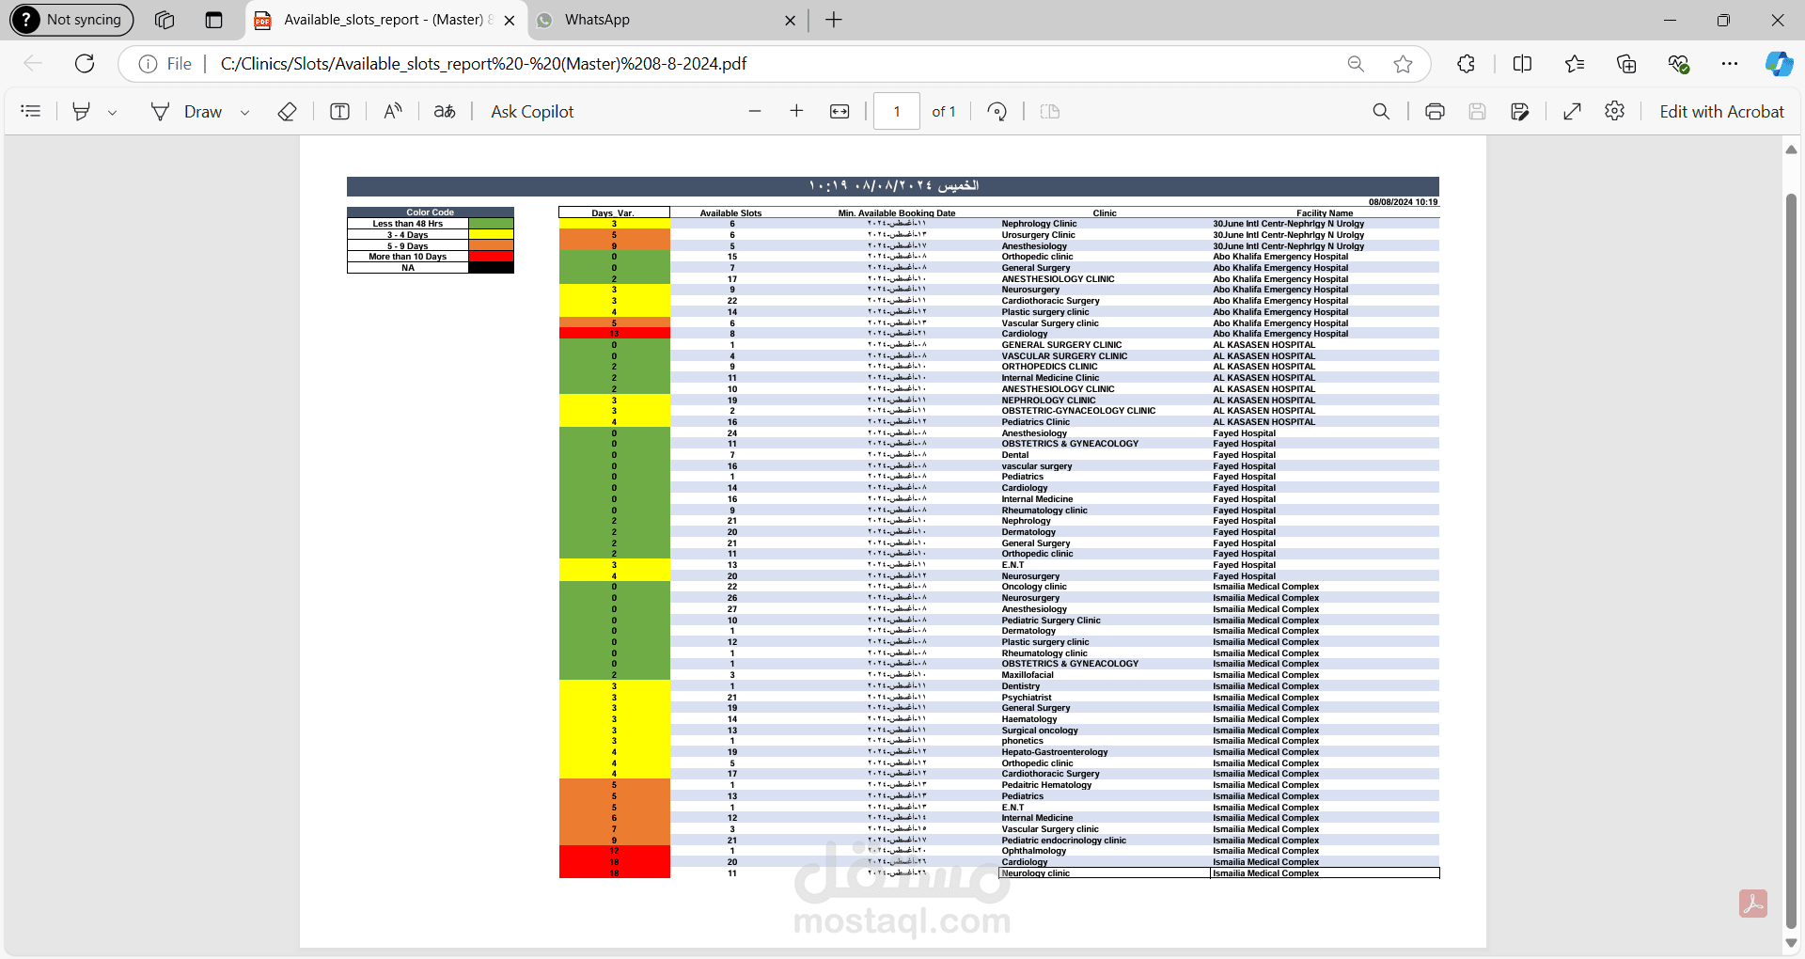Click the Ask Copilot button
The width and height of the screenshot is (1805, 959).
tap(532, 111)
